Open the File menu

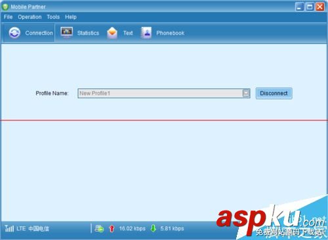point(8,17)
